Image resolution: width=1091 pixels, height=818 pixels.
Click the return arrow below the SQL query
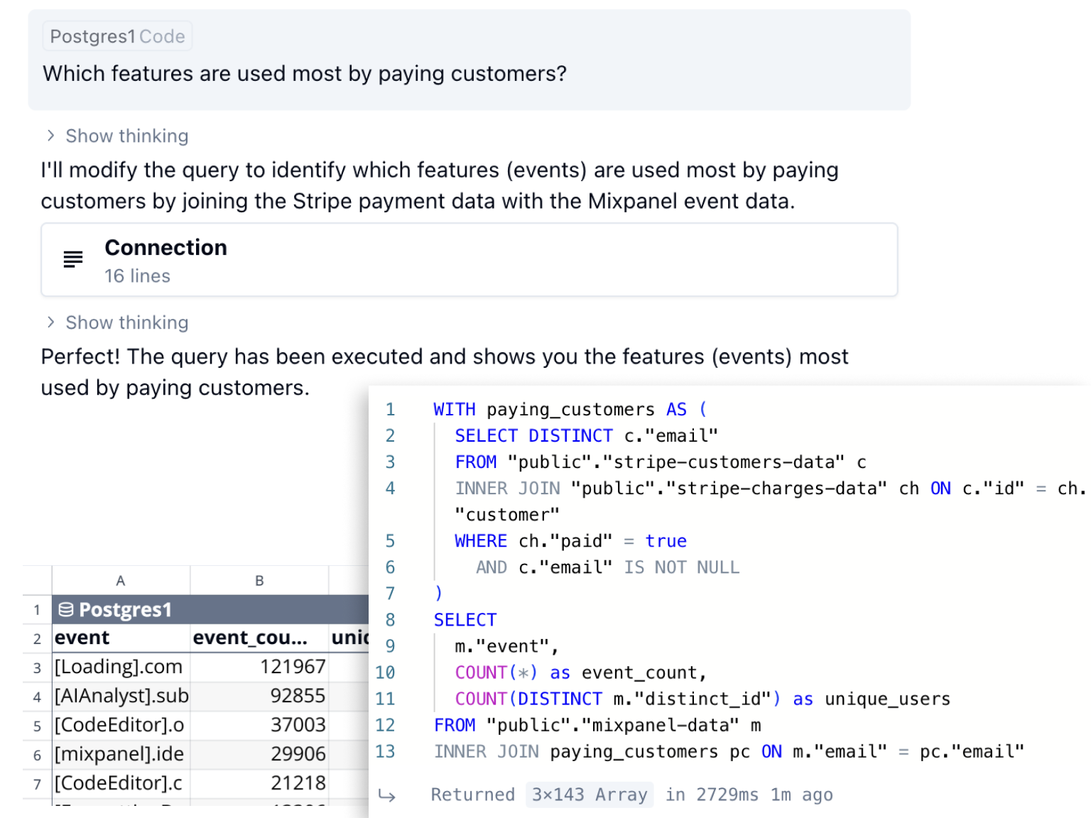tap(387, 795)
